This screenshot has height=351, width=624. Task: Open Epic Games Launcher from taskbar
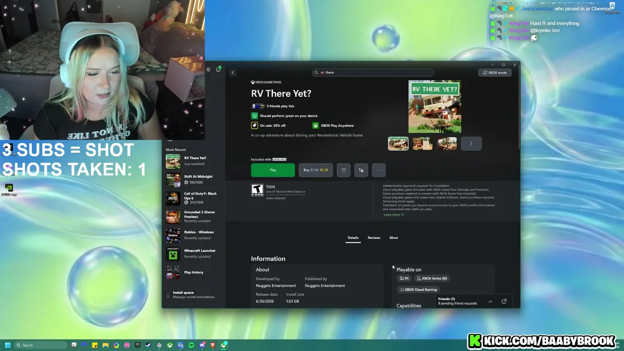(137, 345)
